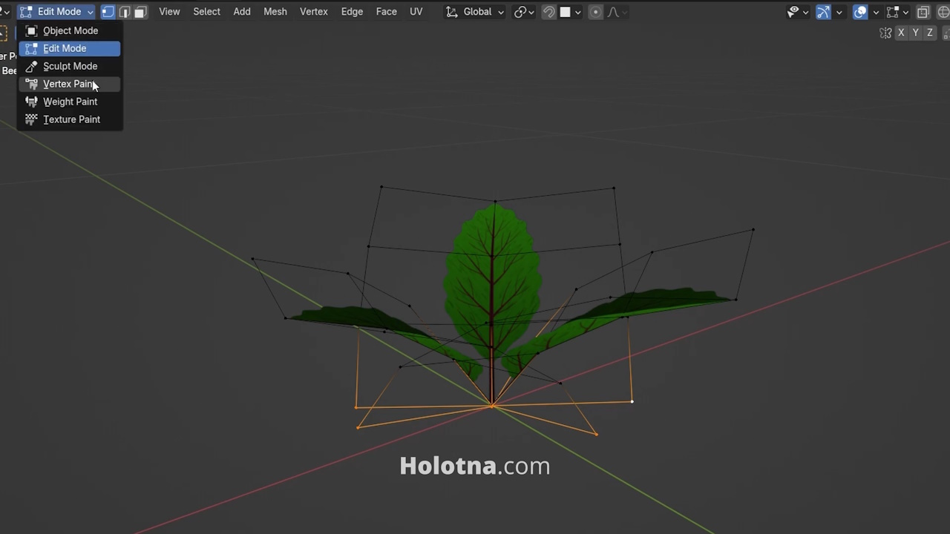Open the mesh edit mode overlays dropdown

[x=897, y=12]
